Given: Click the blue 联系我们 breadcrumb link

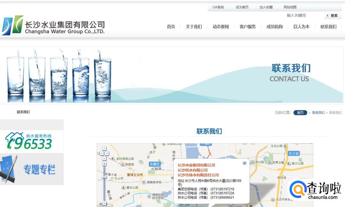Looking at the screenshot, I should coord(318,113).
